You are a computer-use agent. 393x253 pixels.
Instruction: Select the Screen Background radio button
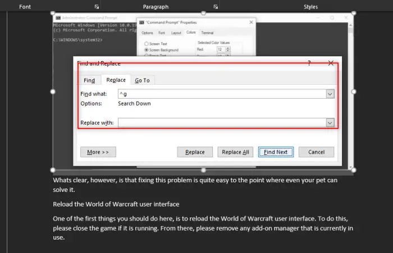click(147, 50)
